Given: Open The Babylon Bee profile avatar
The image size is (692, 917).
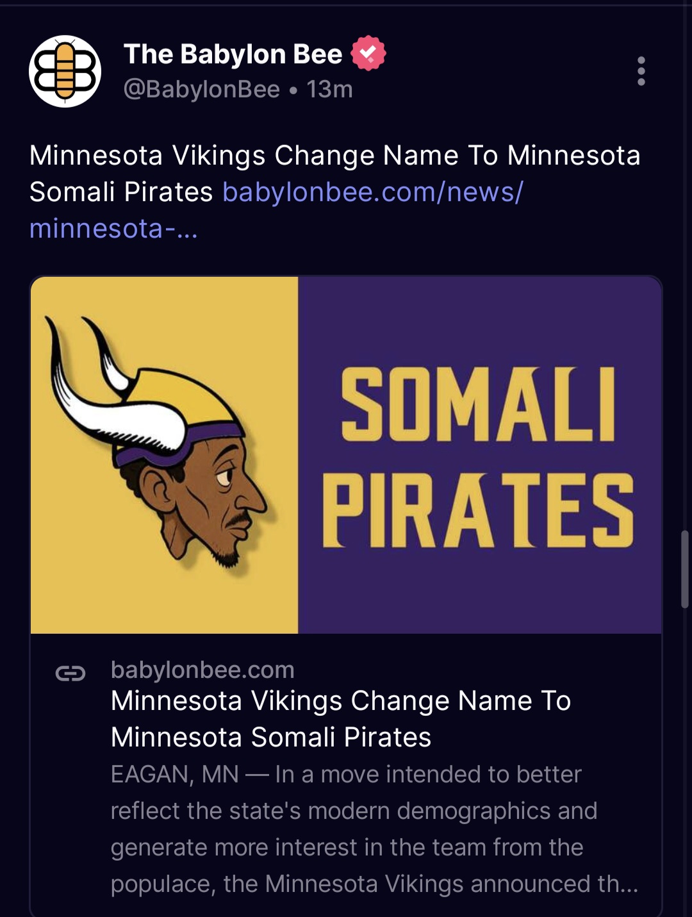Looking at the screenshot, I should [65, 71].
